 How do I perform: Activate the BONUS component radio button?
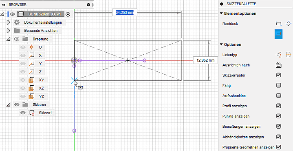(68, 14)
